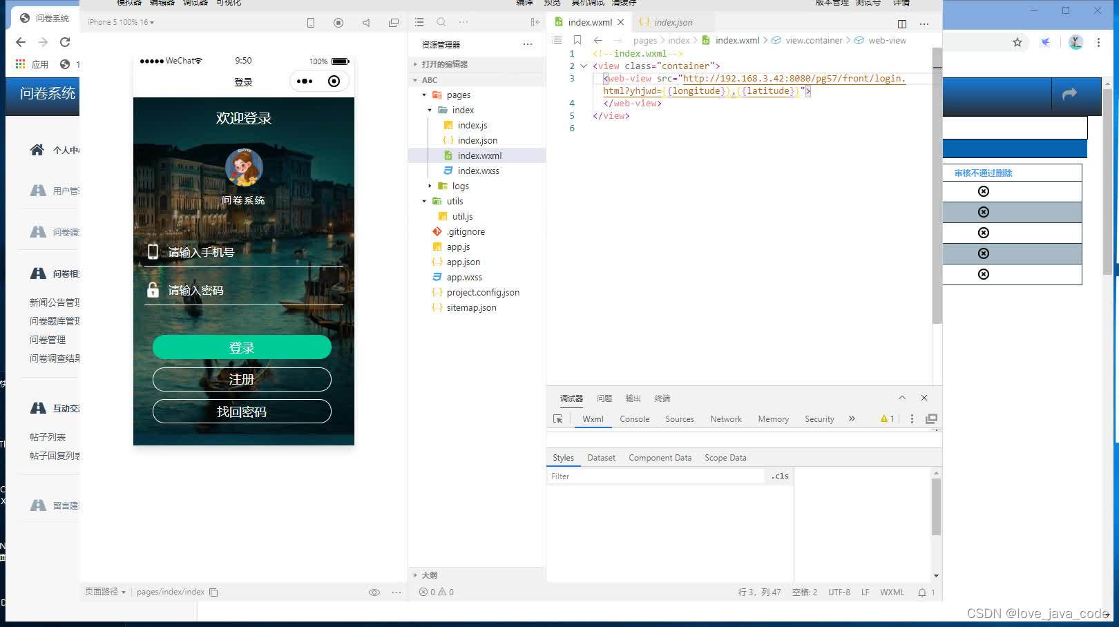The height and width of the screenshot is (627, 1119).
Task: Click the code editor vertical scrollbar
Action: pyautogui.click(x=937, y=186)
